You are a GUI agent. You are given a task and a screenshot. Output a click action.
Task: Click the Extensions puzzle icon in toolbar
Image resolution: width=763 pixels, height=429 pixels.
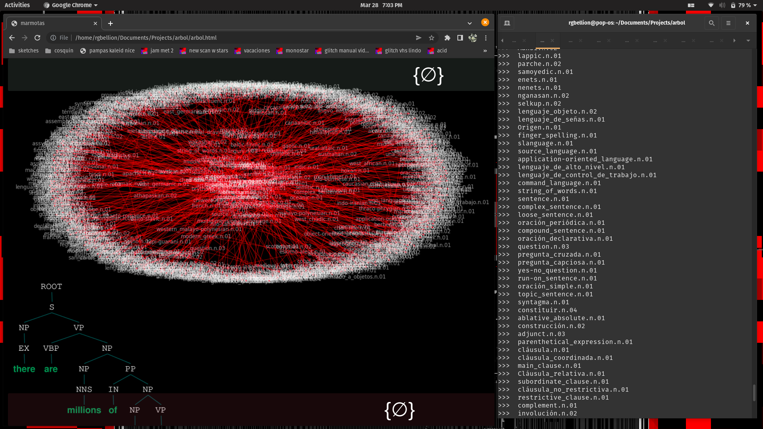click(x=447, y=38)
